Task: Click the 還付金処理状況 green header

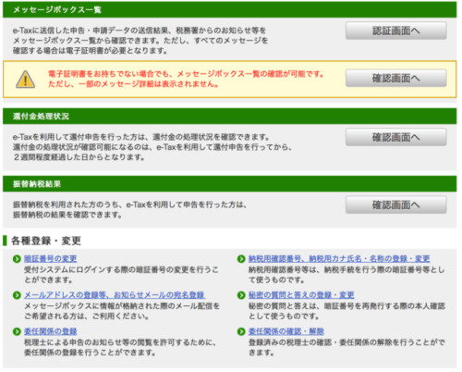Action: point(230,117)
